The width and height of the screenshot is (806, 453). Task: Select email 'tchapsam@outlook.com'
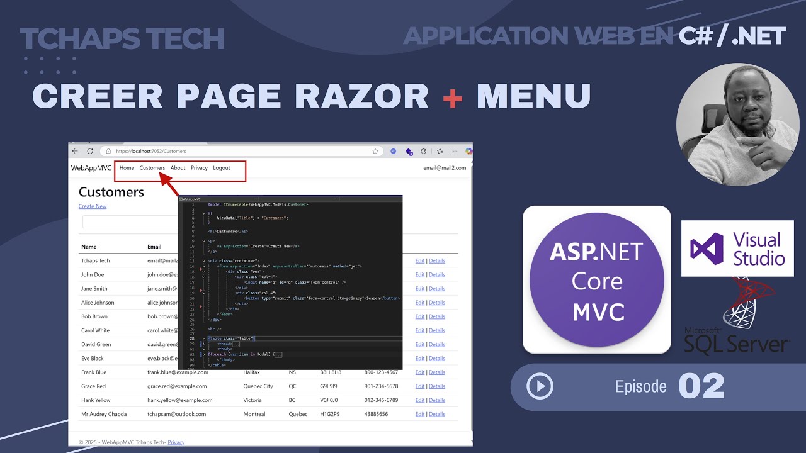pos(177,414)
